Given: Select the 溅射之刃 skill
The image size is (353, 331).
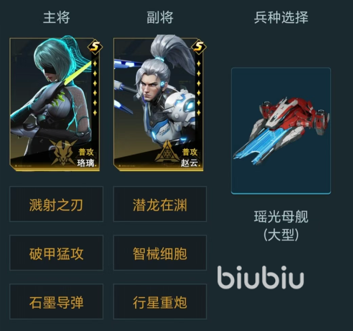Looking at the screenshot, I should [56, 204].
